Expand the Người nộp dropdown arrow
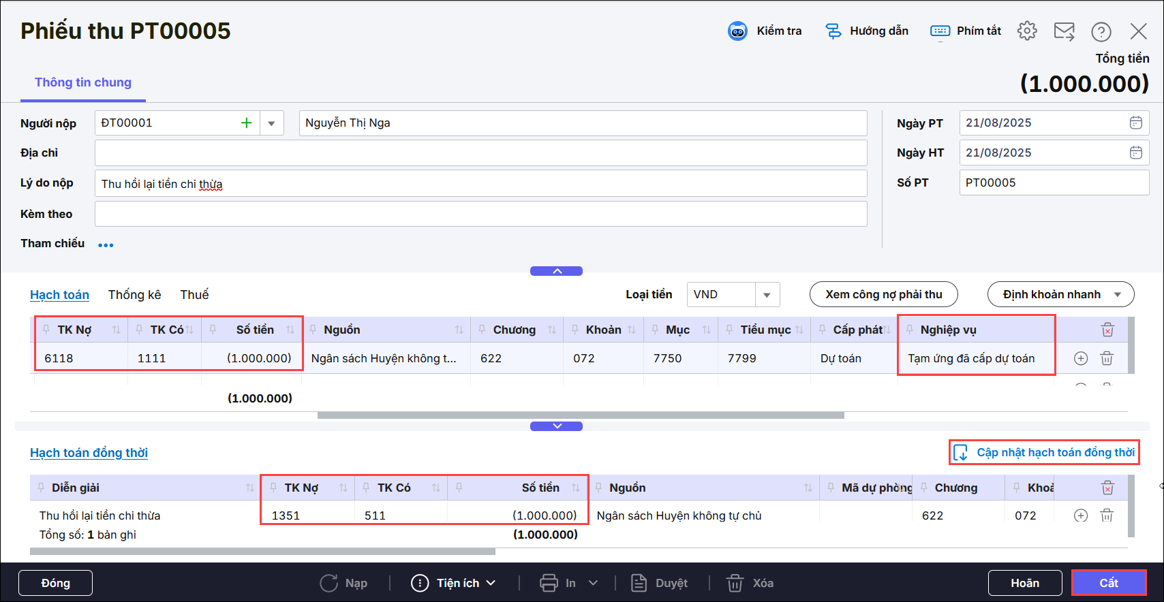This screenshot has height=602, width=1164. (271, 123)
